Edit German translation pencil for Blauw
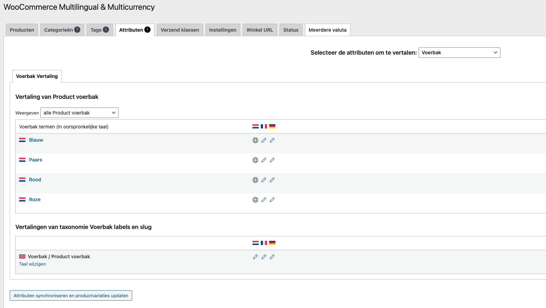 point(272,140)
